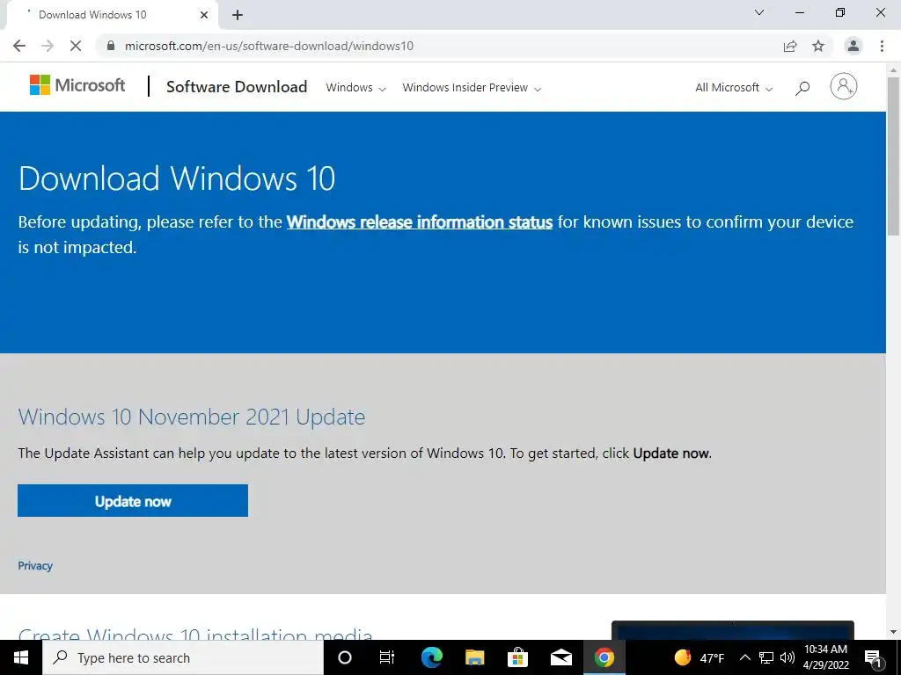
Task: Click the Update now button
Action: (133, 500)
